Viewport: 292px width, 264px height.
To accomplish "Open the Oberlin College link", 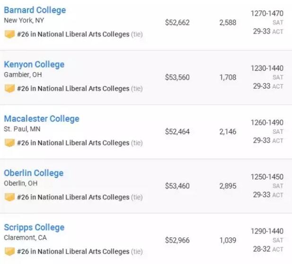I will click(x=34, y=173).
